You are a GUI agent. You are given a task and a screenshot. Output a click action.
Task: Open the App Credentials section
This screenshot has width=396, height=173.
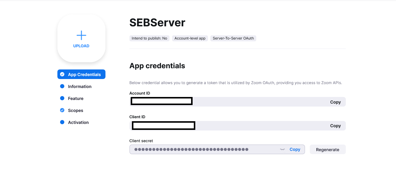(84, 75)
